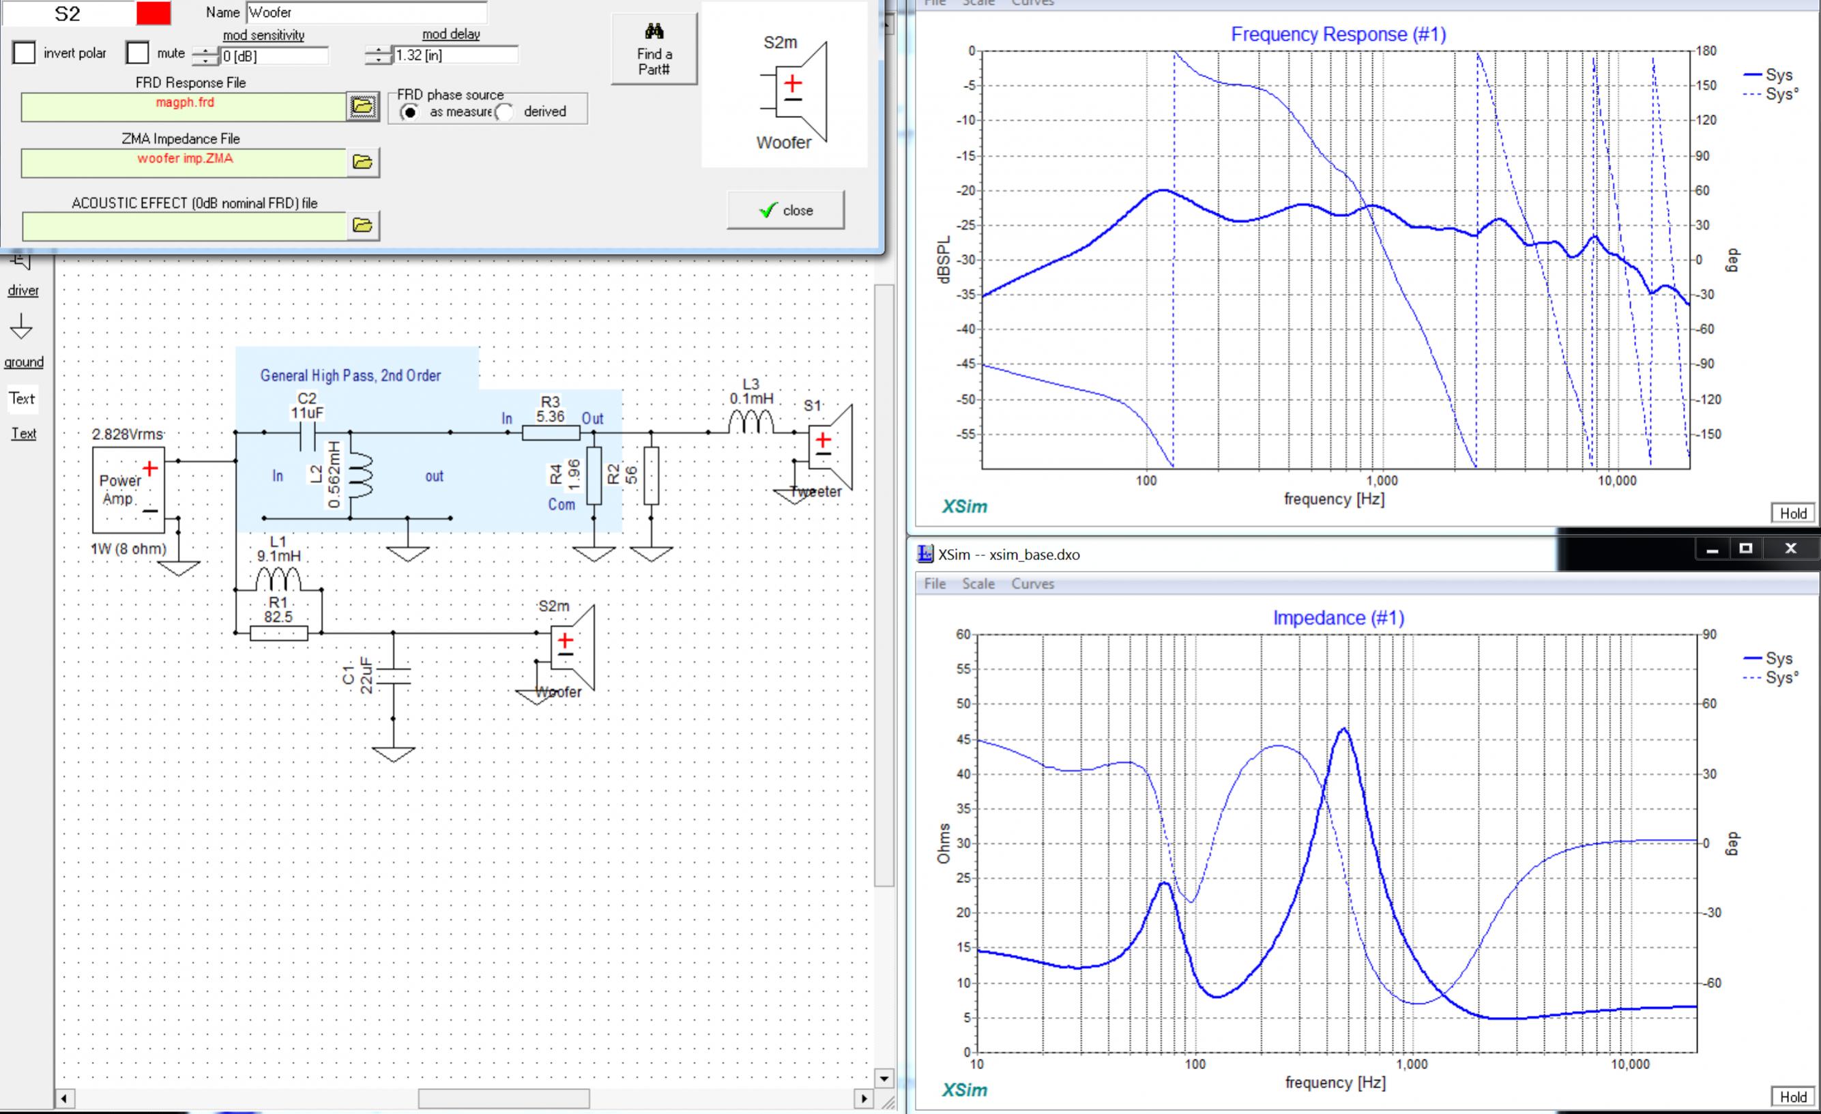1821x1114 pixels.
Task: Click the S2m woofer driver symbol in schematic
Action: click(x=572, y=647)
